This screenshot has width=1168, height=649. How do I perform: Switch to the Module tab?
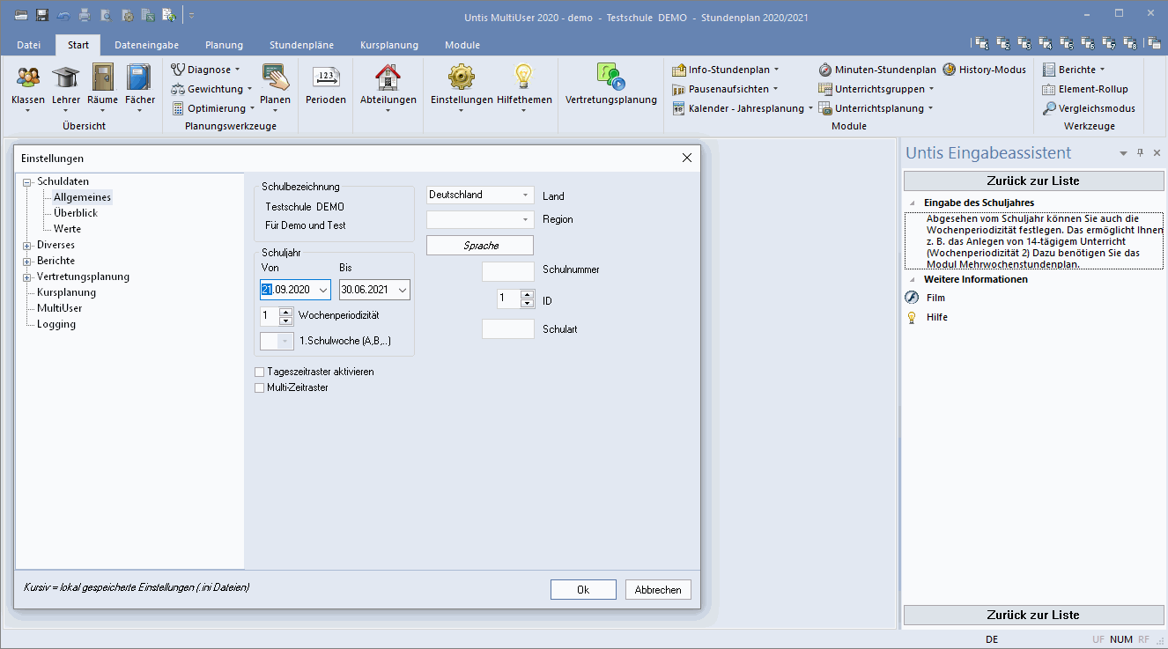[x=462, y=45]
